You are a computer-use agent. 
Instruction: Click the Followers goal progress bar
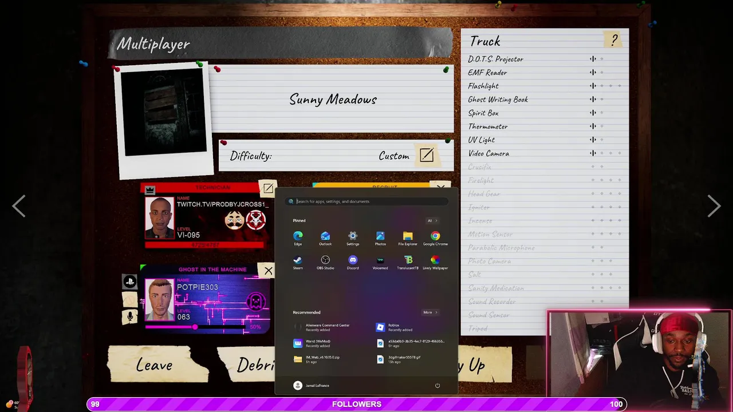pyautogui.click(x=356, y=404)
